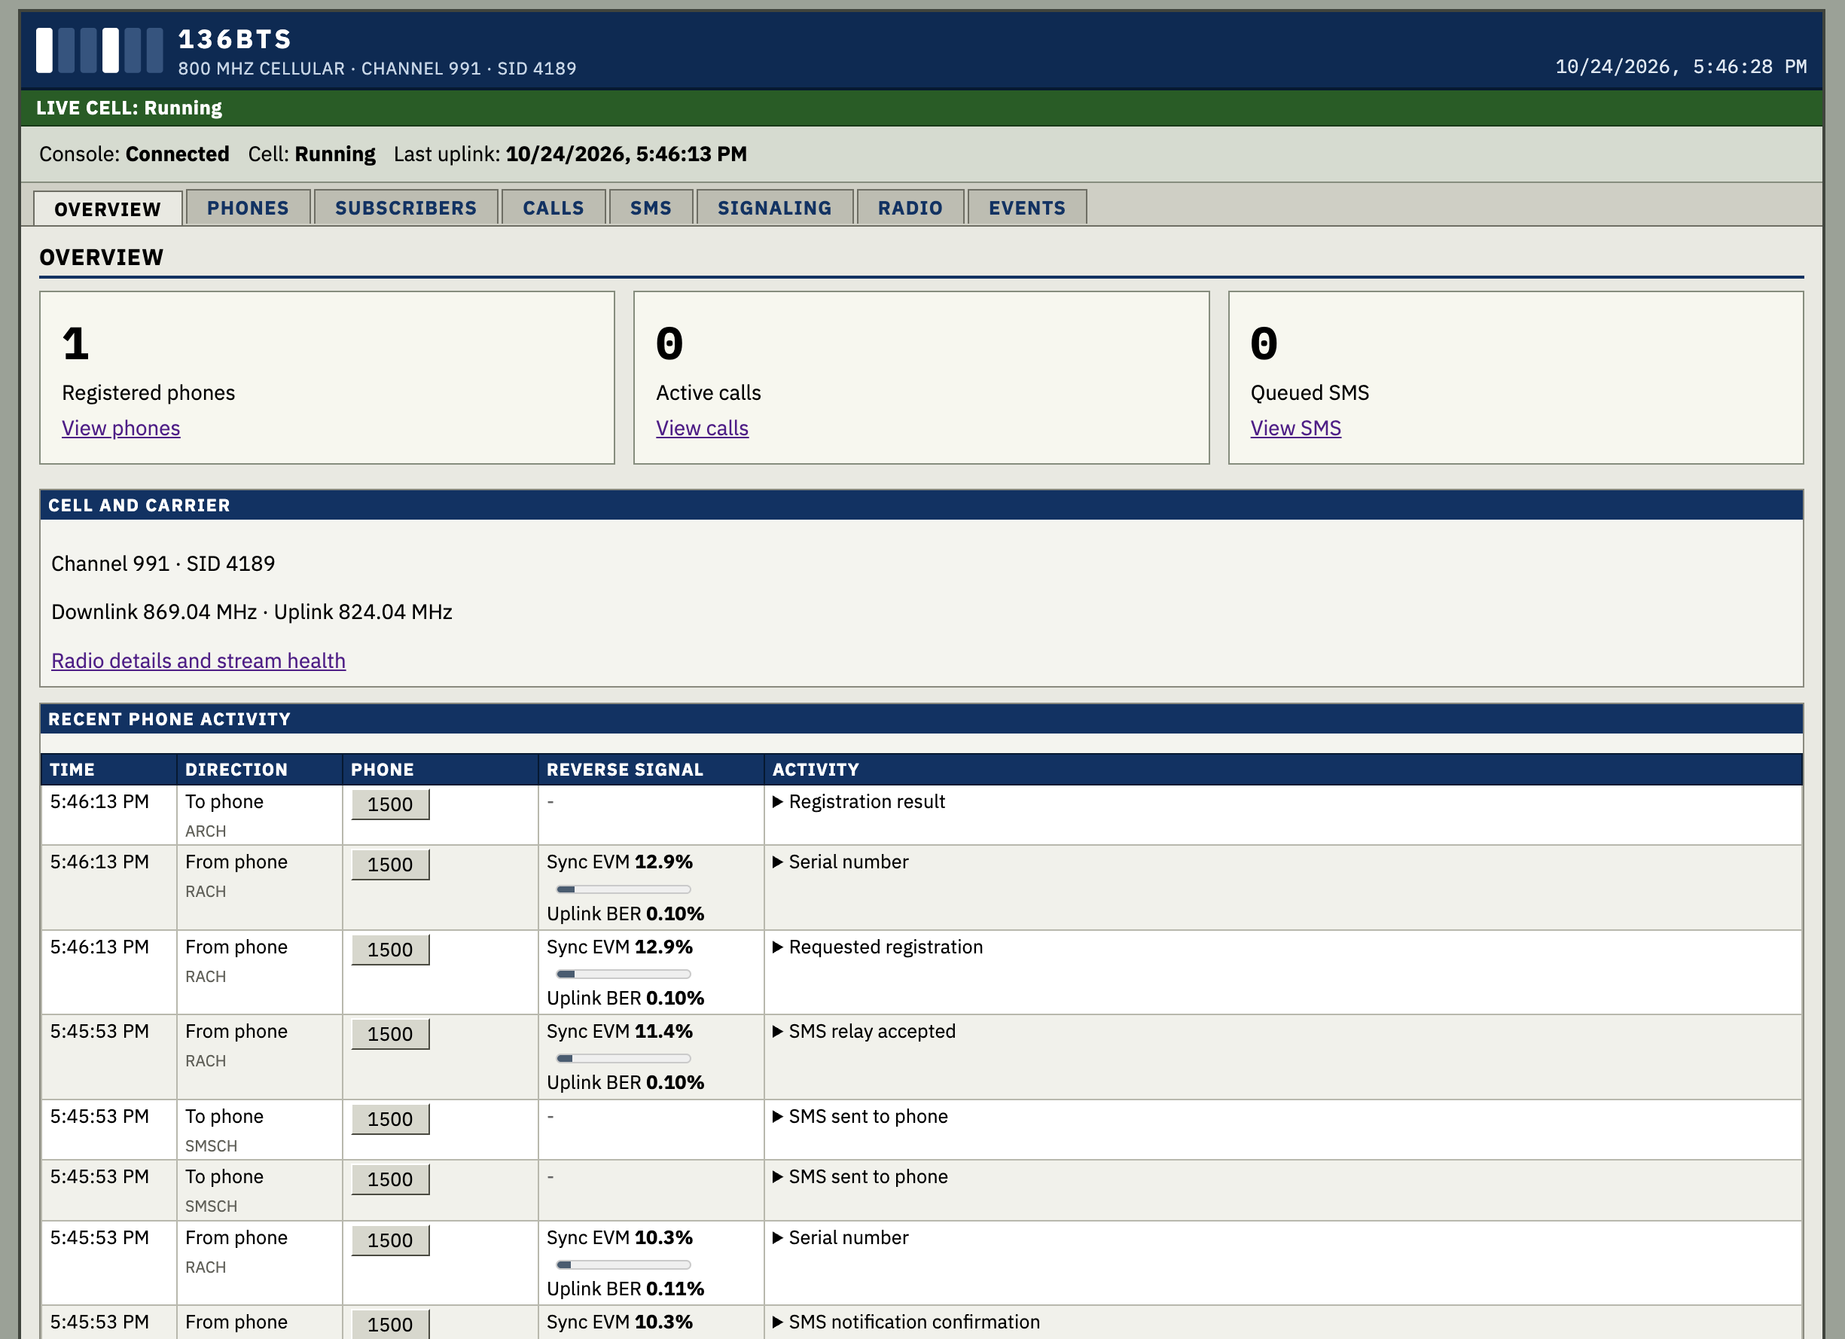Image resolution: width=1845 pixels, height=1339 pixels.
Task: Click the 136BTS signal bars logo
Action: coord(99,50)
